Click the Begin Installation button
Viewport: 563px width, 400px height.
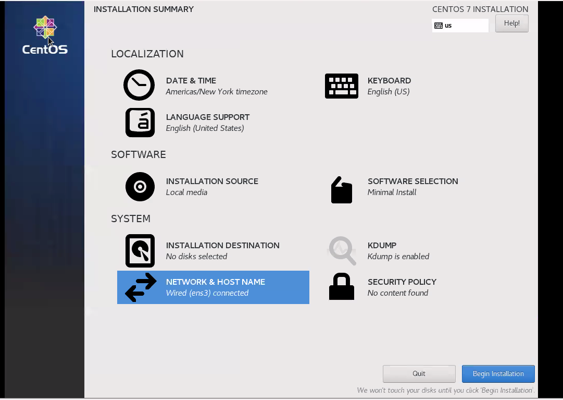click(x=498, y=374)
